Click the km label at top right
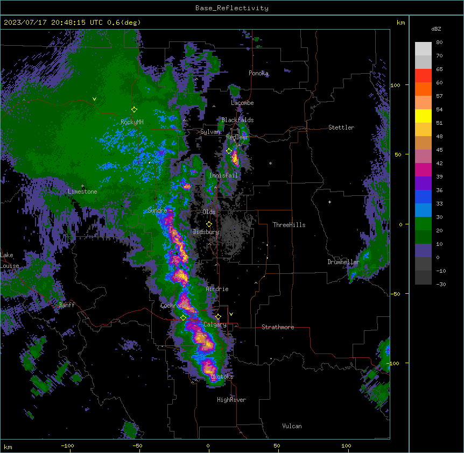The width and height of the screenshot is (464, 453). click(400, 23)
